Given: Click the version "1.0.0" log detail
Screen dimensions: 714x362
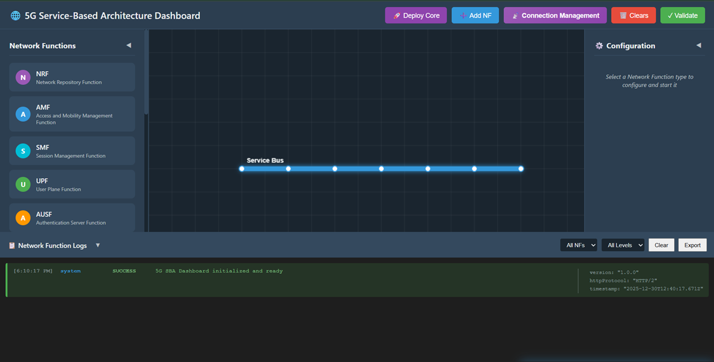Looking at the screenshot, I should click(x=614, y=273).
